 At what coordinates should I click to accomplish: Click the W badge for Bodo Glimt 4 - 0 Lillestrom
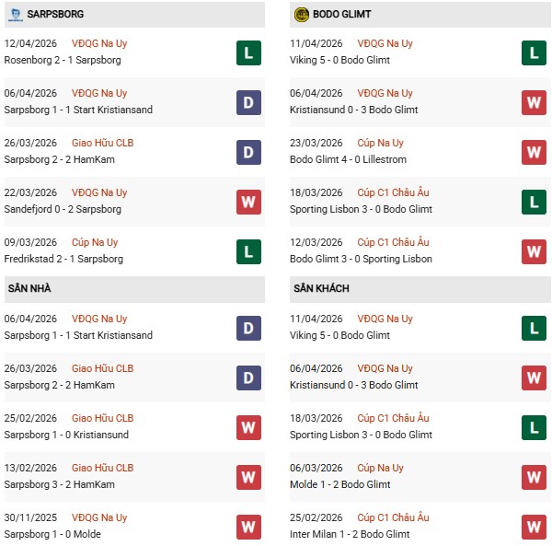pos(534,152)
